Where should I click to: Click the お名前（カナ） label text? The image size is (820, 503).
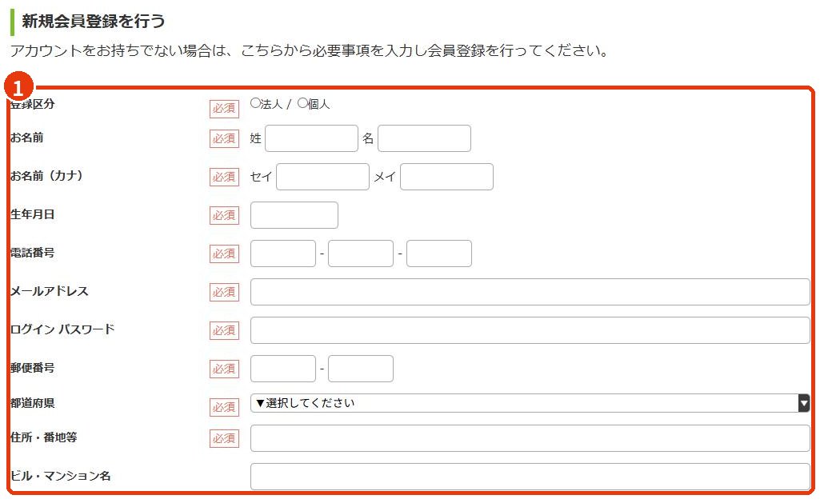pos(46,176)
